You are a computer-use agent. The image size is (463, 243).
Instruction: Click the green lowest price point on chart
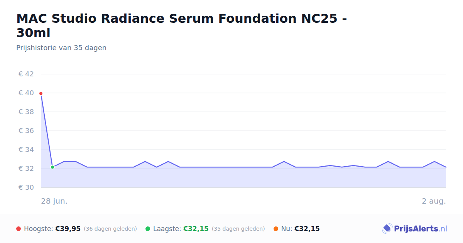[52, 167]
